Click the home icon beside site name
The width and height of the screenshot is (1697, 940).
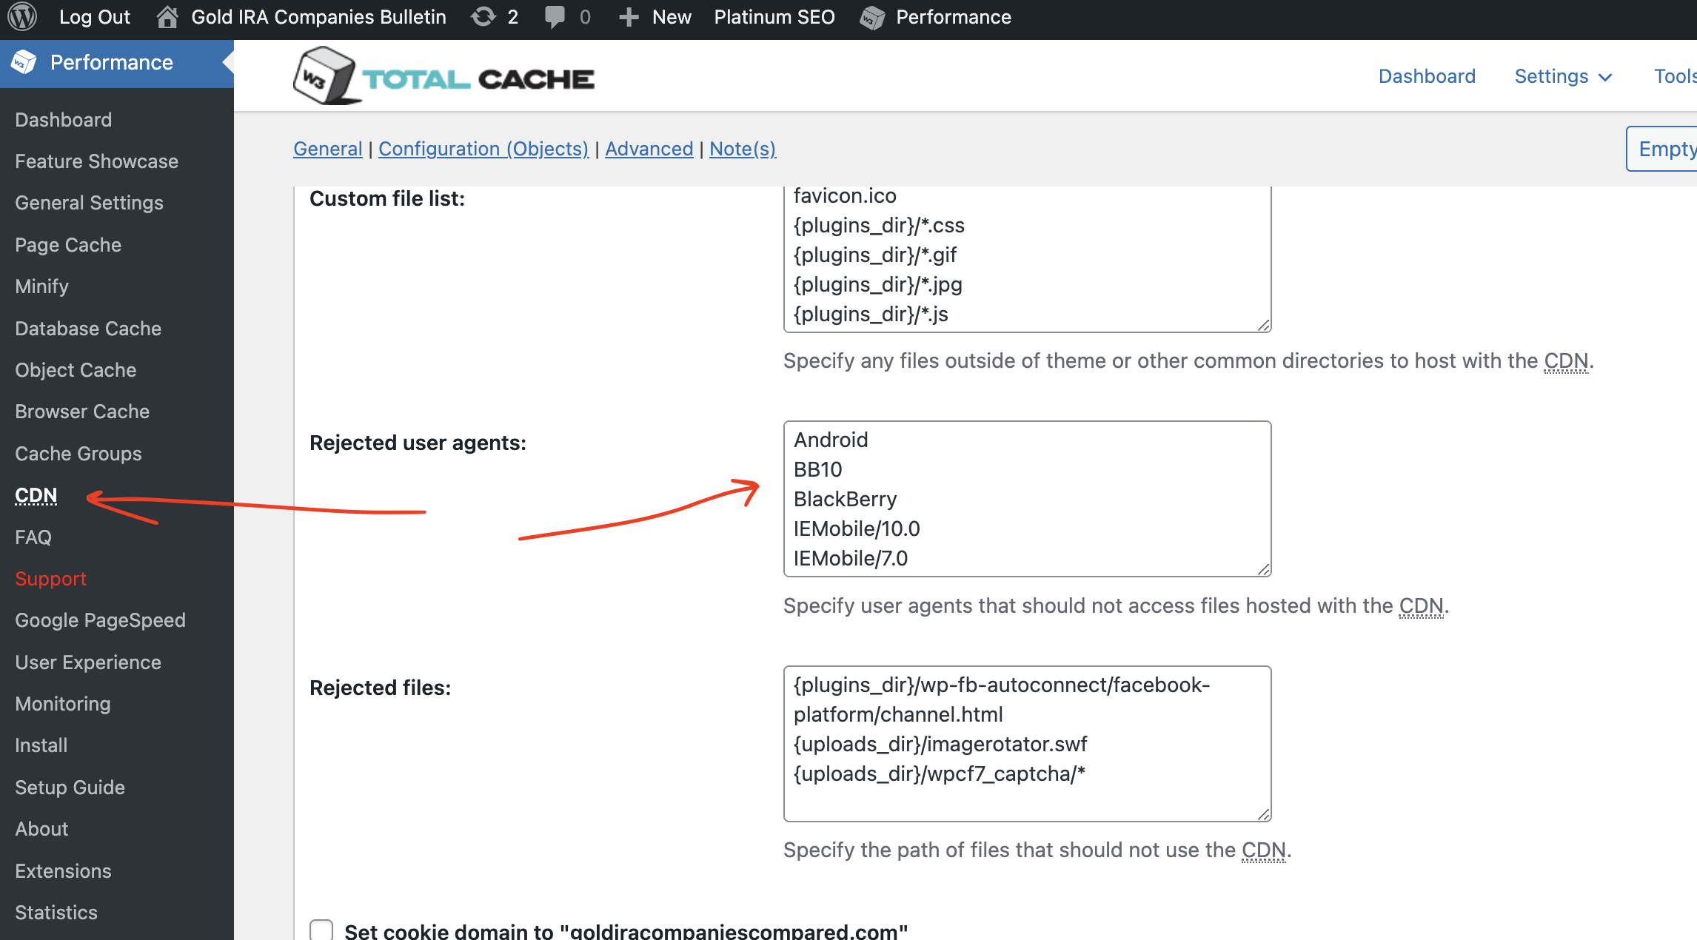[x=167, y=16]
